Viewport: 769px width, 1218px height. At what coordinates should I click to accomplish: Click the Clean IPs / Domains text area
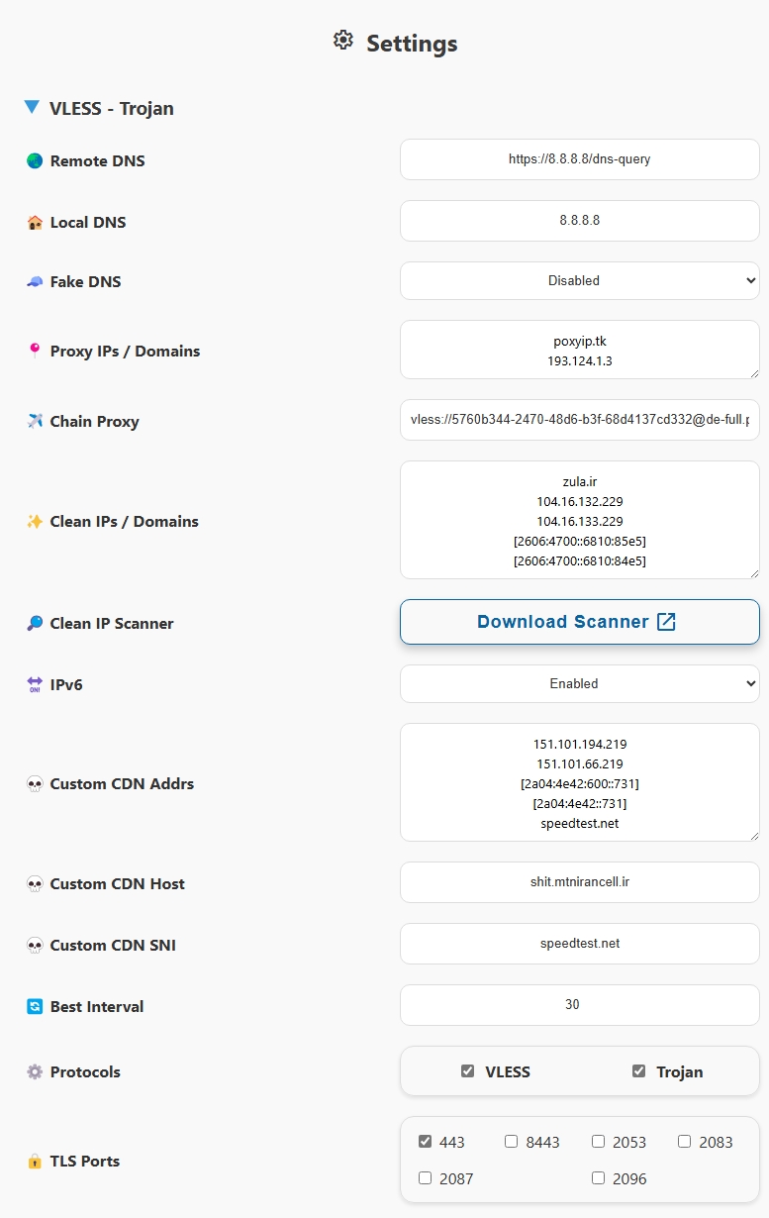[x=580, y=520]
